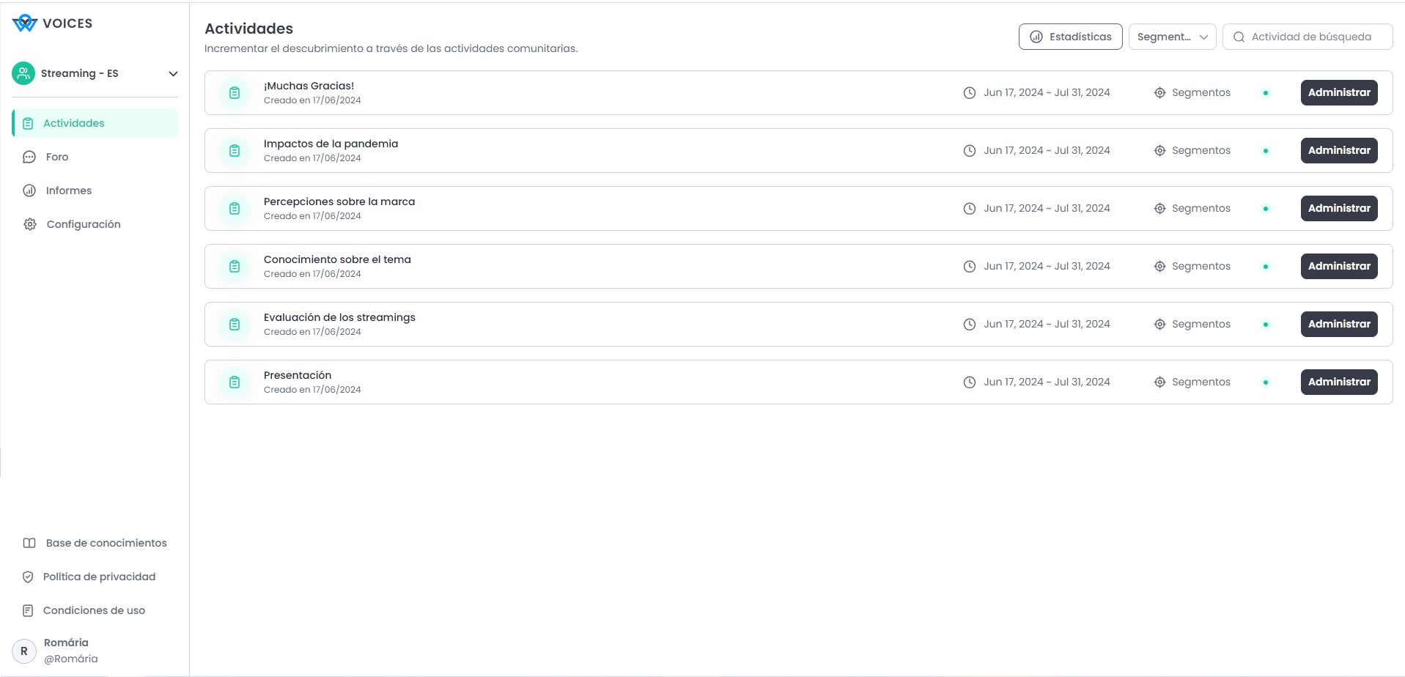Viewport: 1405px width, 677px height.
Task: Click Segmentos label in Evaluación de los streamings row
Action: click(x=1201, y=324)
